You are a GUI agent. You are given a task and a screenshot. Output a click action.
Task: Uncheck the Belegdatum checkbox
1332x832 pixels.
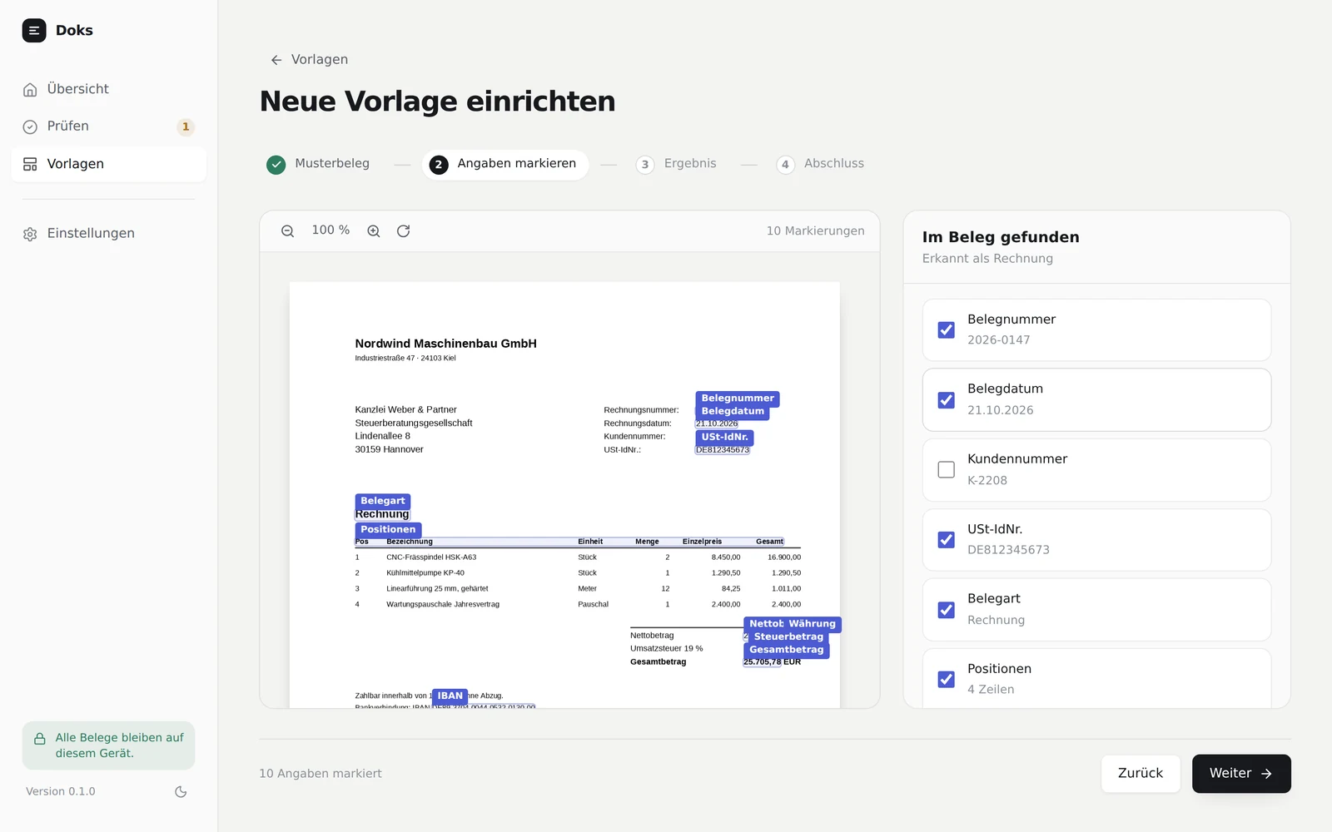(947, 400)
